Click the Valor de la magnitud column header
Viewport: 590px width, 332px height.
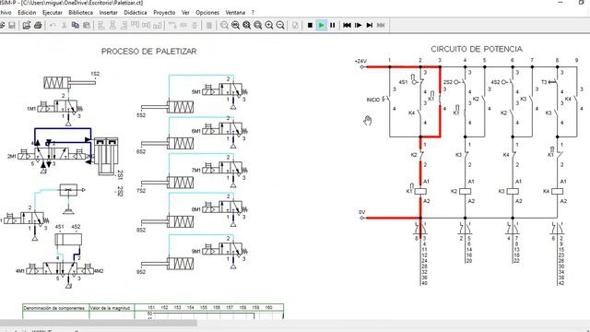pyautogui.click(x=112, y=308)
